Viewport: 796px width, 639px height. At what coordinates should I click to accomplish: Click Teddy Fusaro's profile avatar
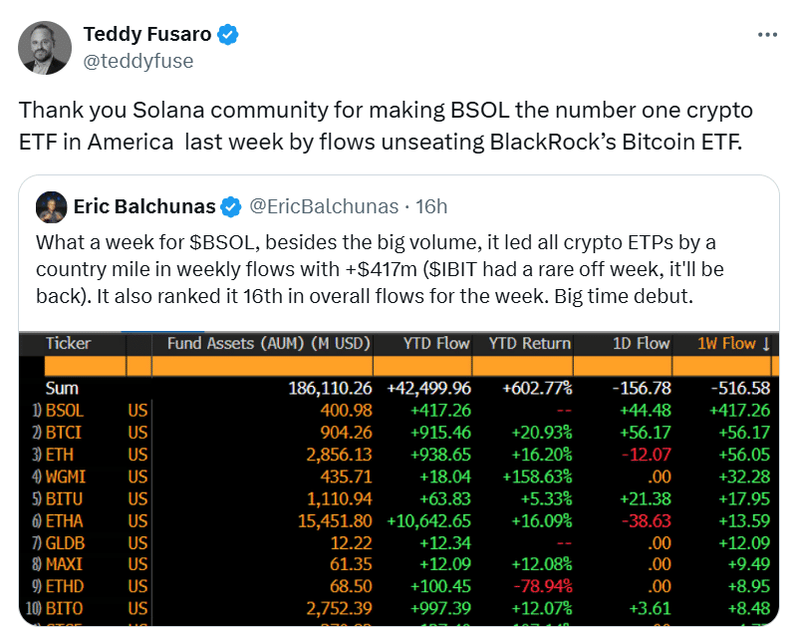[45, 47]
